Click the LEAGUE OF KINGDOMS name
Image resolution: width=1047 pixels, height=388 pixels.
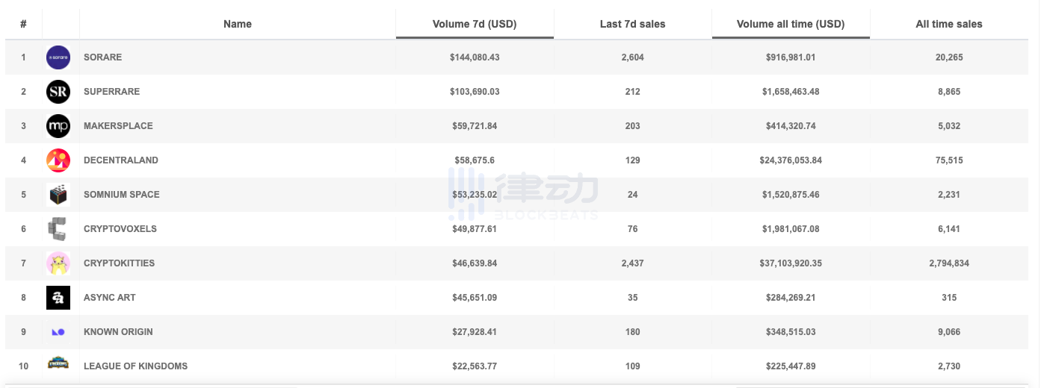135,366
